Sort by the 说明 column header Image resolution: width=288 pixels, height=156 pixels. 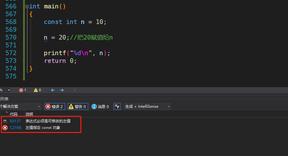coord(29,114)
